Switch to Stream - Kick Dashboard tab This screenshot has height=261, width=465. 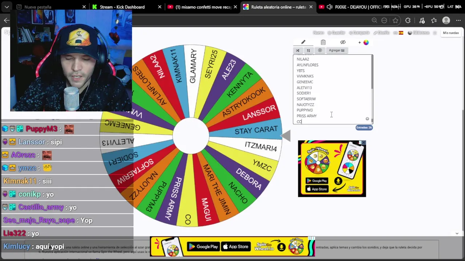pos(126,7)
